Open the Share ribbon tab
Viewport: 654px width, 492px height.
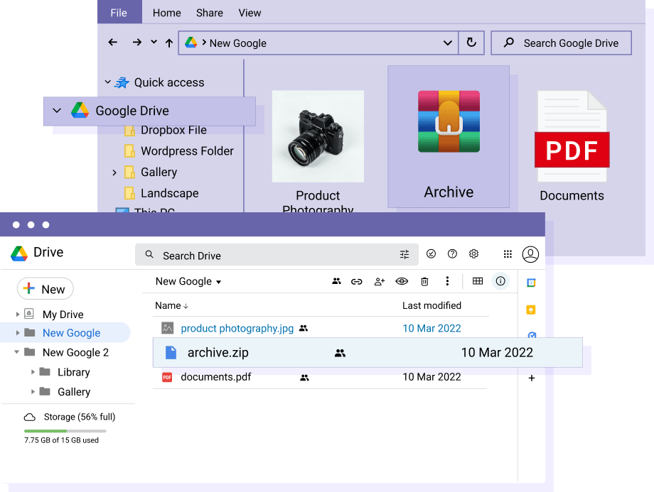(210, 13)
